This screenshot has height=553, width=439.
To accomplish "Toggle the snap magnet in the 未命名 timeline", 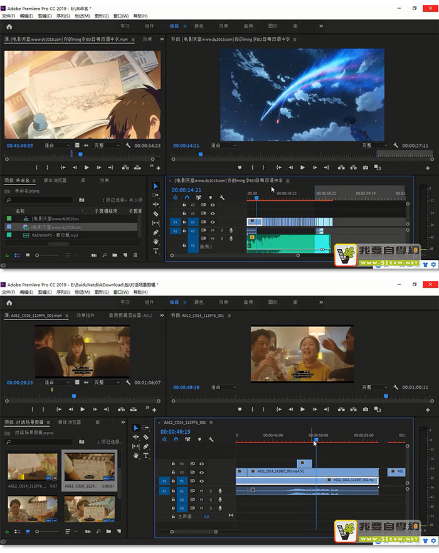I will pyautogui.click(x=187, y=198).
